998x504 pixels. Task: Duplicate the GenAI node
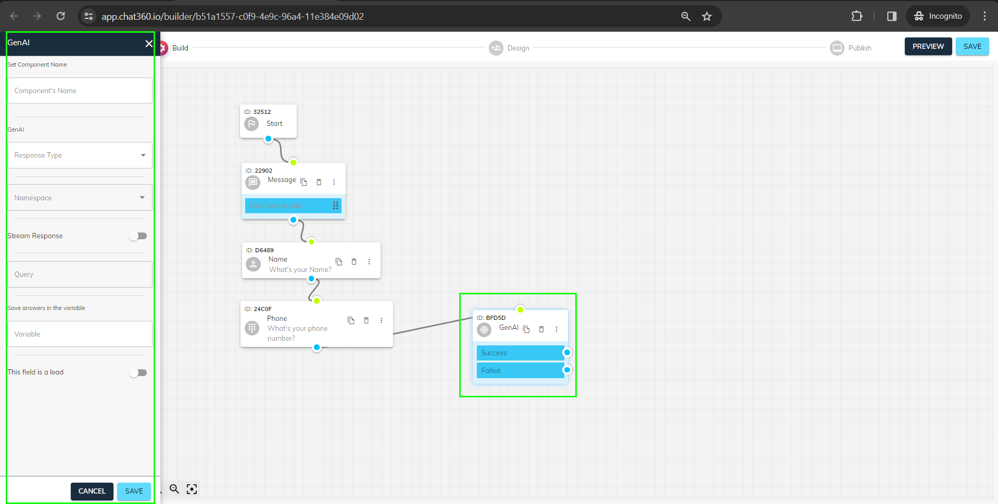[526, 329]
